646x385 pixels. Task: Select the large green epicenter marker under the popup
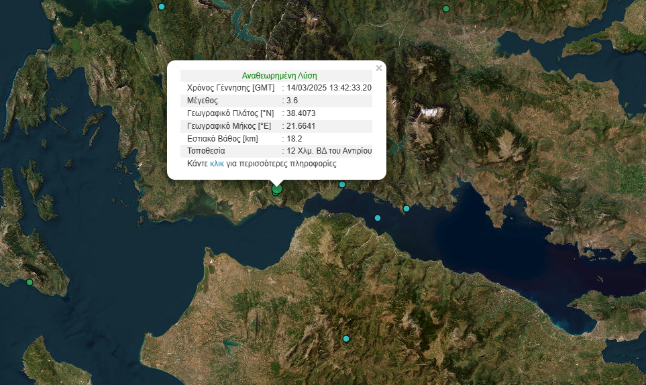(x=277, y=190)
